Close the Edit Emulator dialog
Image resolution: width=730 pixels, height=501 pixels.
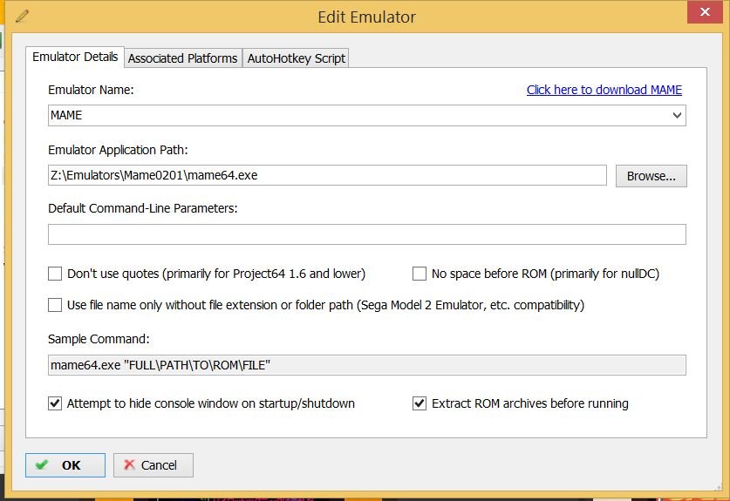(705, 11)
